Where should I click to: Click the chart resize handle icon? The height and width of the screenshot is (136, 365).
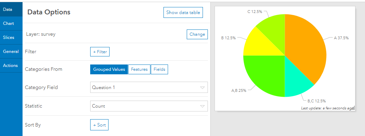[354, 108]
